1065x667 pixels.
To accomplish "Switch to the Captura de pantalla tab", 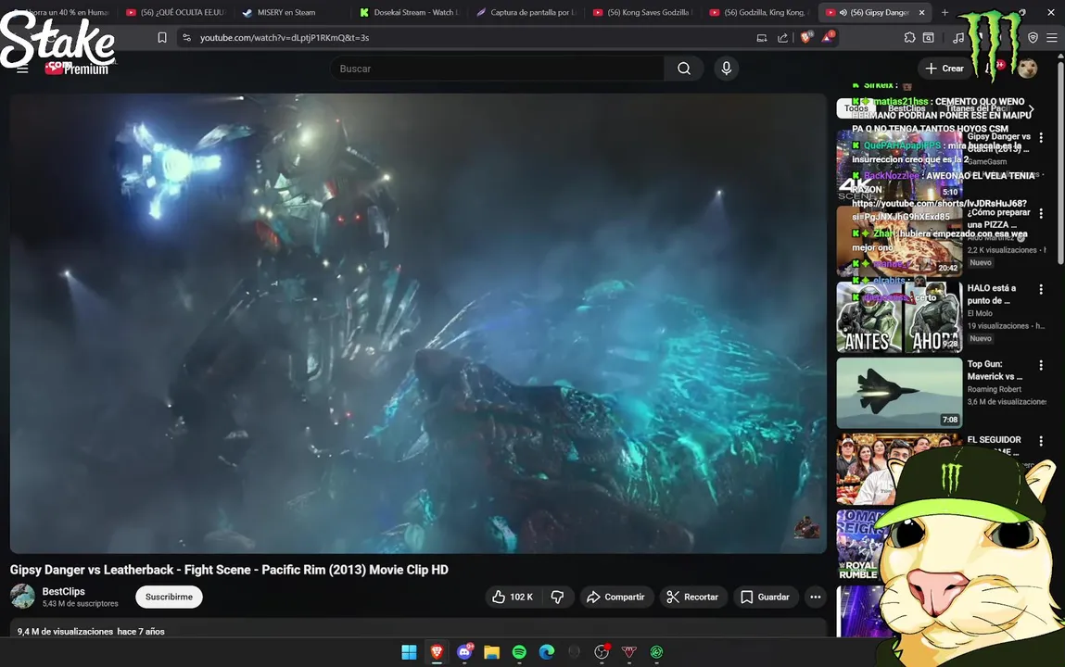I will 527,12.
